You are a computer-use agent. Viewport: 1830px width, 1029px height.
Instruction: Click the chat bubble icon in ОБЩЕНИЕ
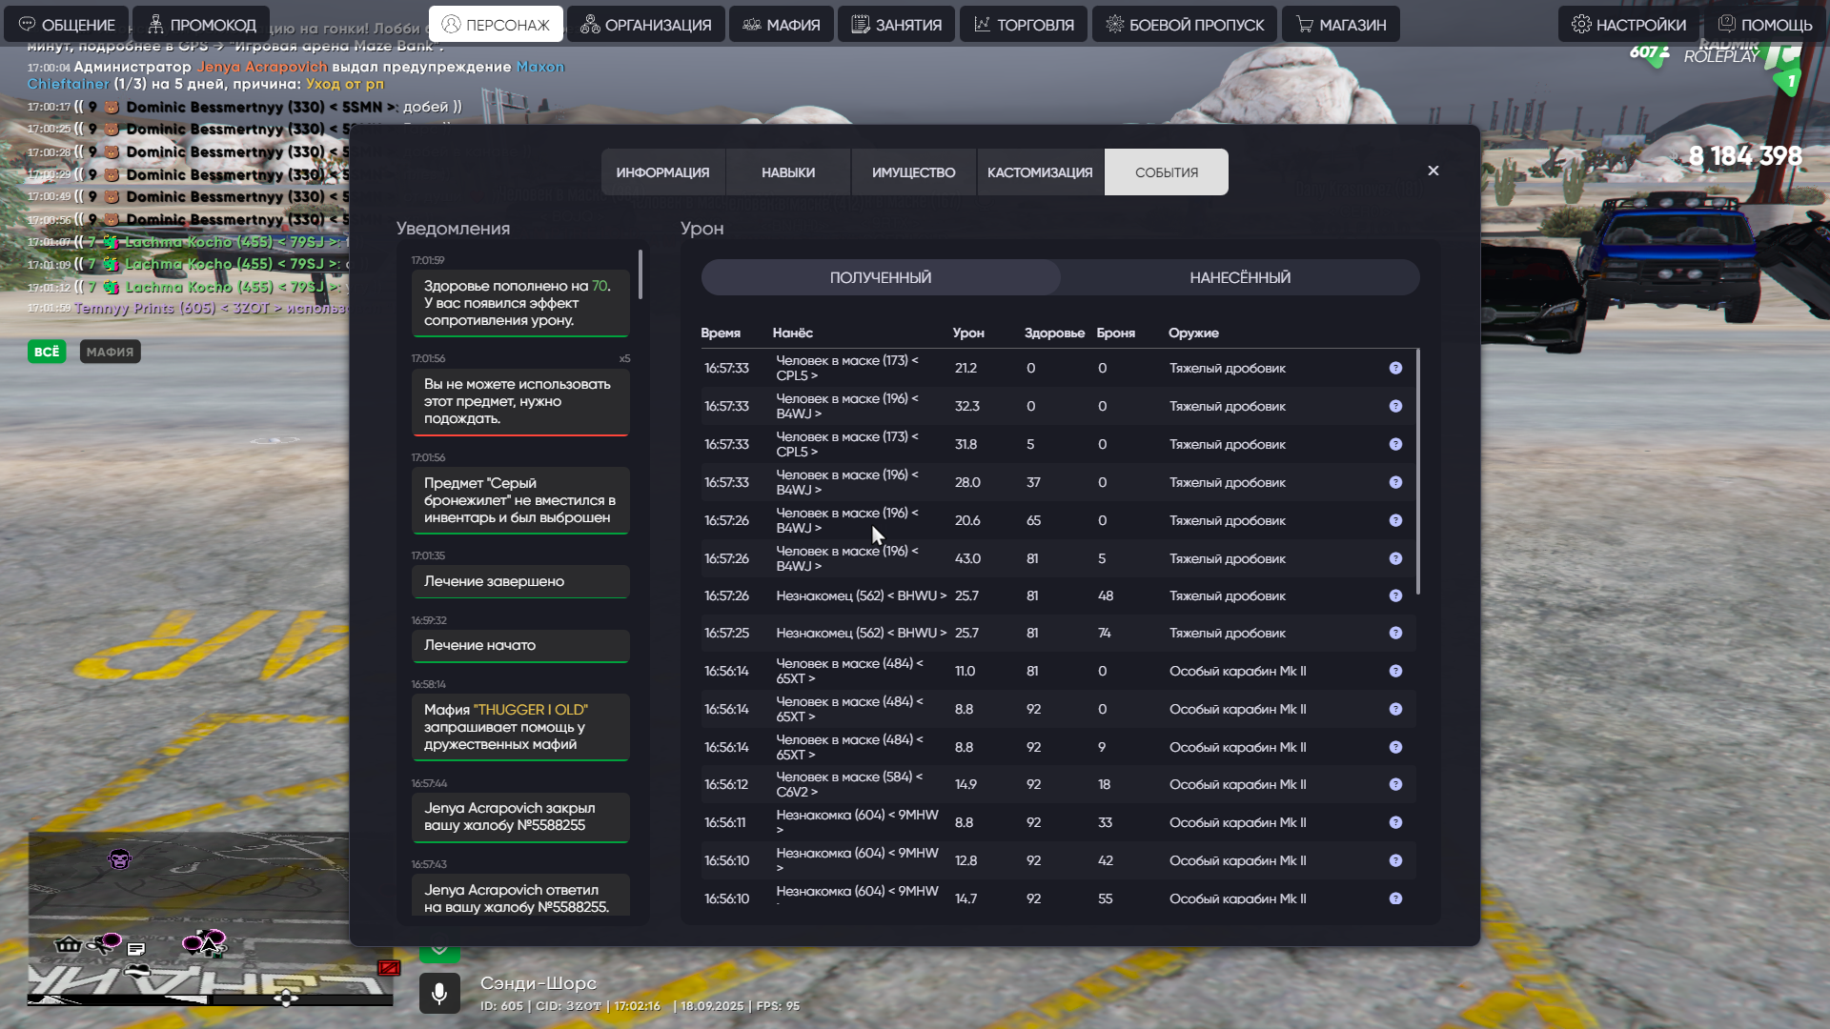pos(27,25)
